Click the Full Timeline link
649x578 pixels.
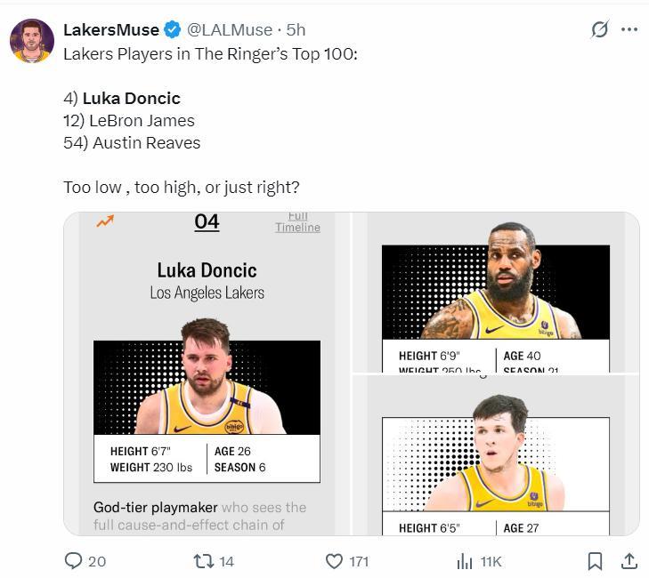tap(297, 222)
